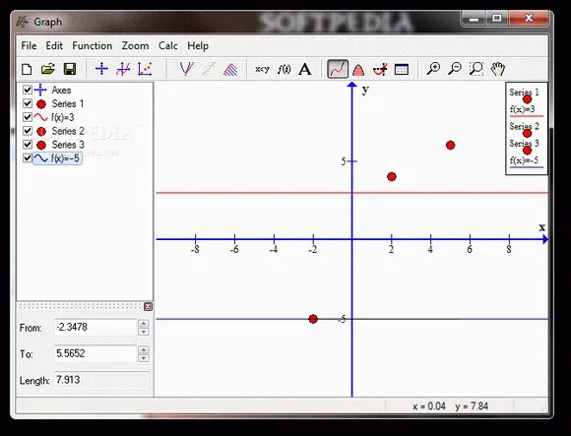Open Edit axes toolbar icon
571x436 pixels.
(101, 69)
